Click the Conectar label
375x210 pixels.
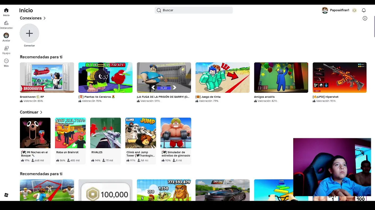(29, 45)
